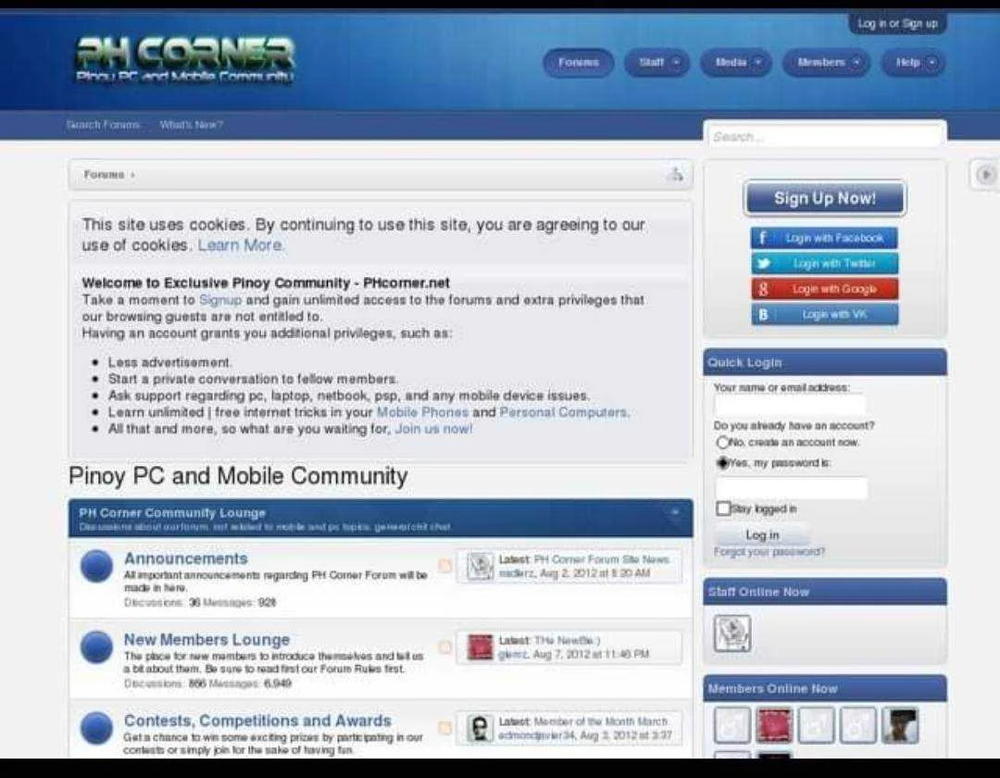Image resolution: width=1000 pixels, height=778 pixels.
Task: Click the VK icon on login button
Action: (x=763, y=314)
